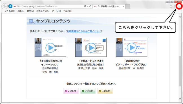Click the Refresh icon in address bar
This screenshot has height=104, width=183.
tap(90, 6)
